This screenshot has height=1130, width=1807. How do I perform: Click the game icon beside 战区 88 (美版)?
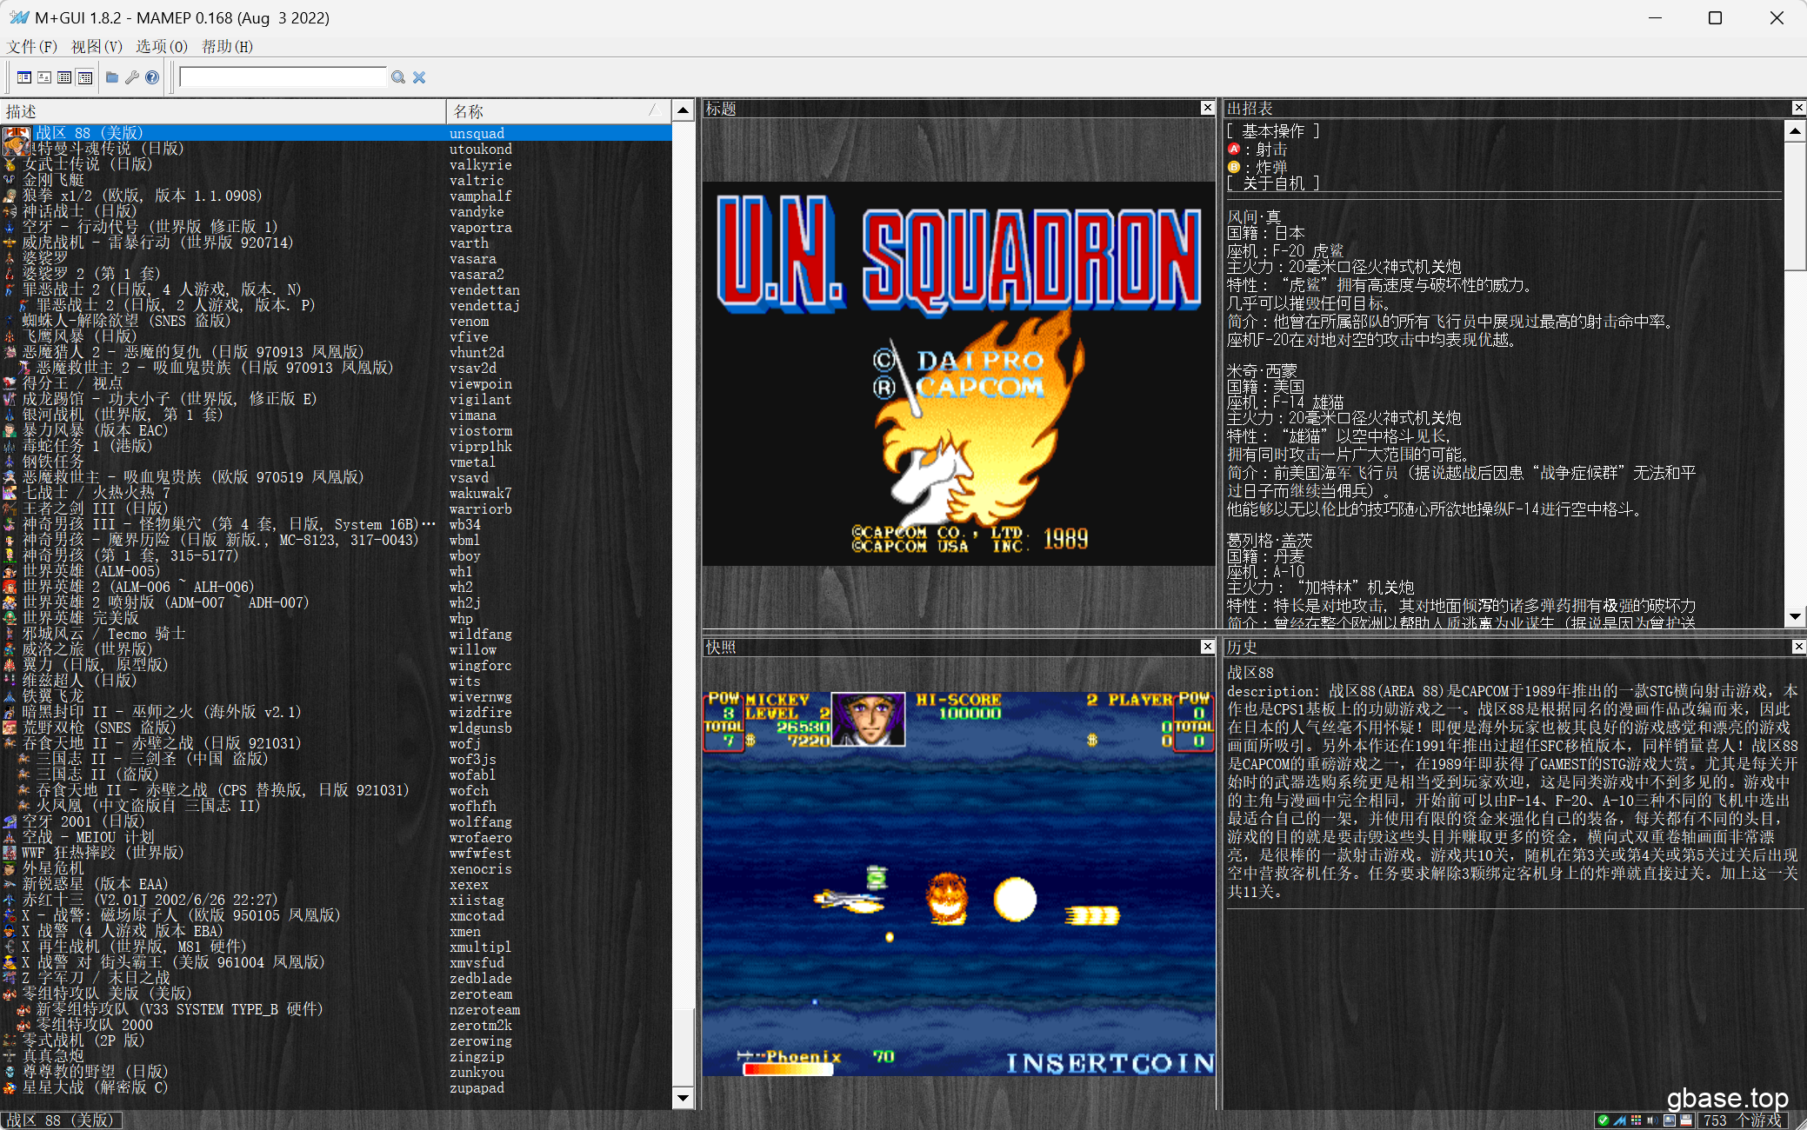pos(17,140)
